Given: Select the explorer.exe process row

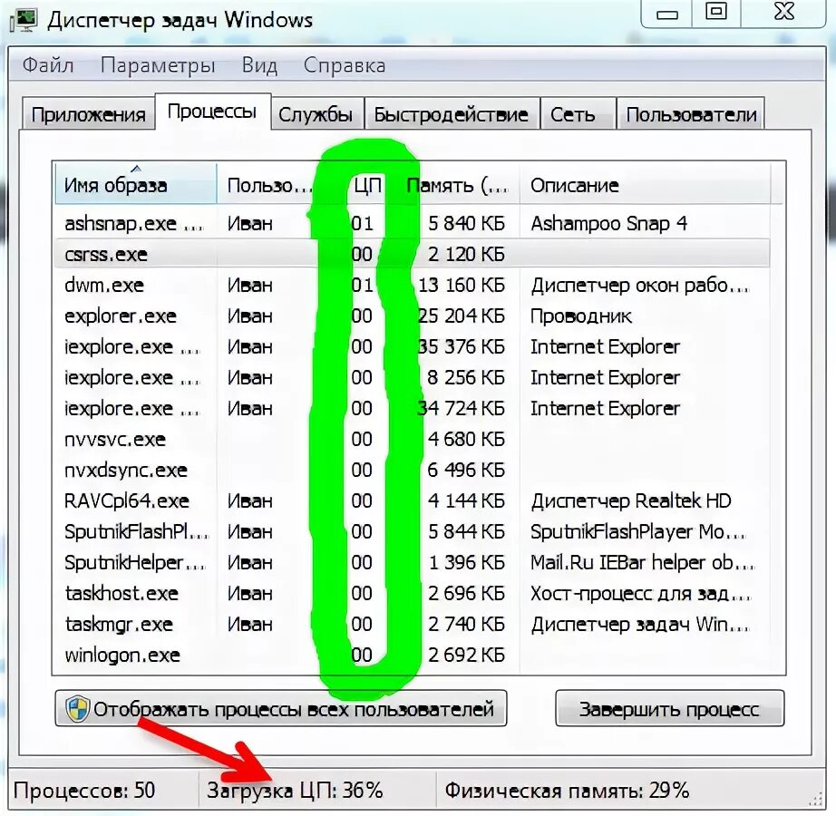Looking at the screenshot, I should coord(412,316).
